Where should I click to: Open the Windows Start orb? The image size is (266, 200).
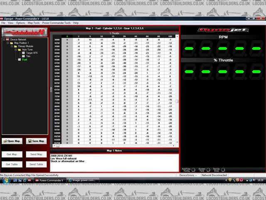6,180
